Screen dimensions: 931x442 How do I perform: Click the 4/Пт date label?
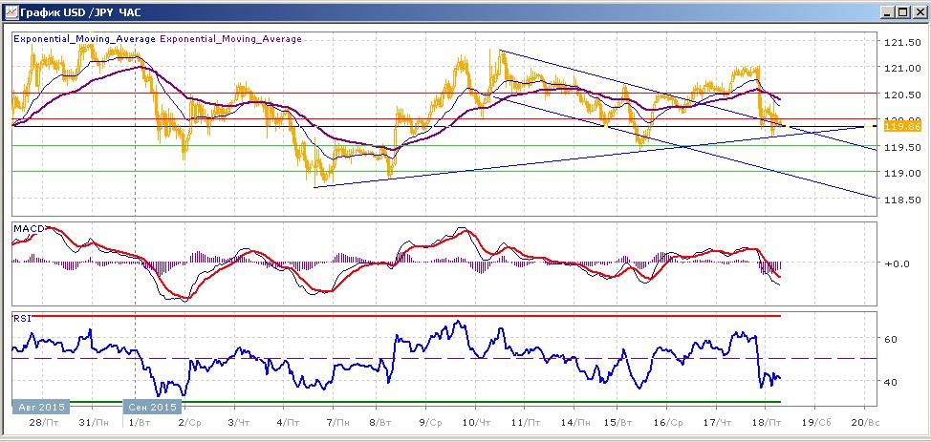coord(290,422)
